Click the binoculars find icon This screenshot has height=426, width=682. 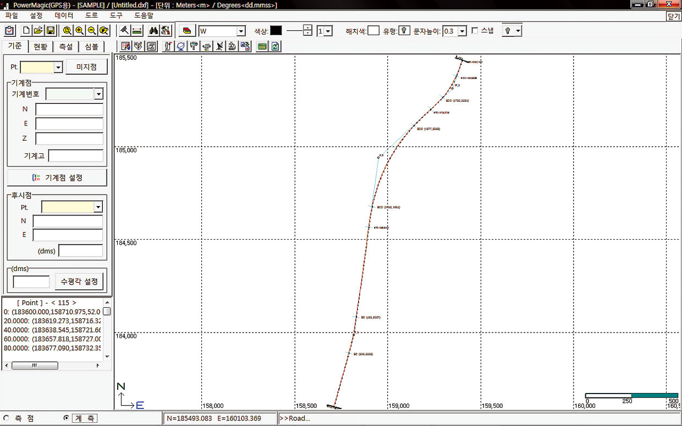153,31
